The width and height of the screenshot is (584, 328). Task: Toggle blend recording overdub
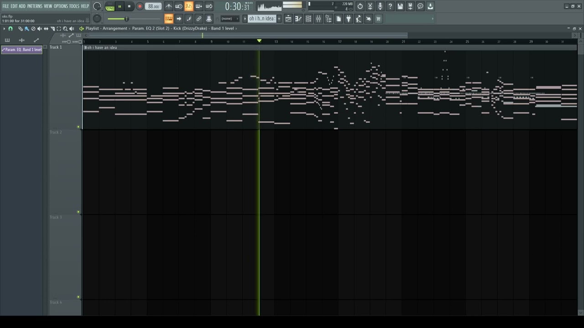pos(198,6)
